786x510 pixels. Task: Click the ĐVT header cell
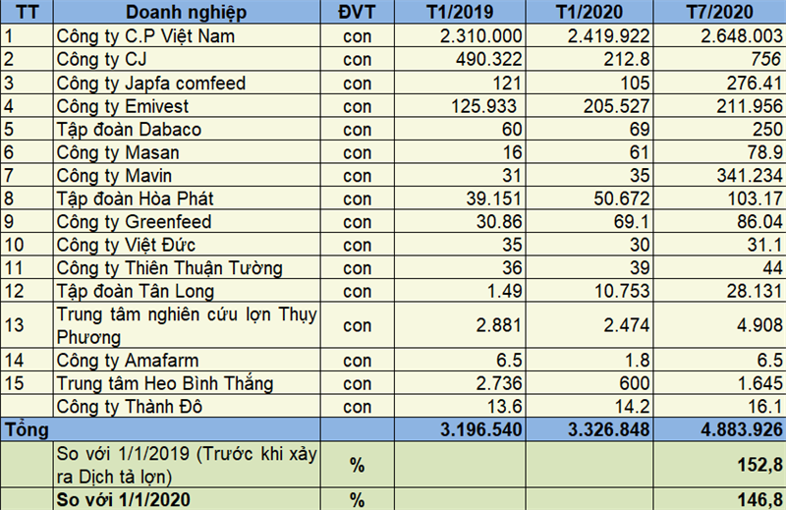pyautogui.click(x=357, y=12)
